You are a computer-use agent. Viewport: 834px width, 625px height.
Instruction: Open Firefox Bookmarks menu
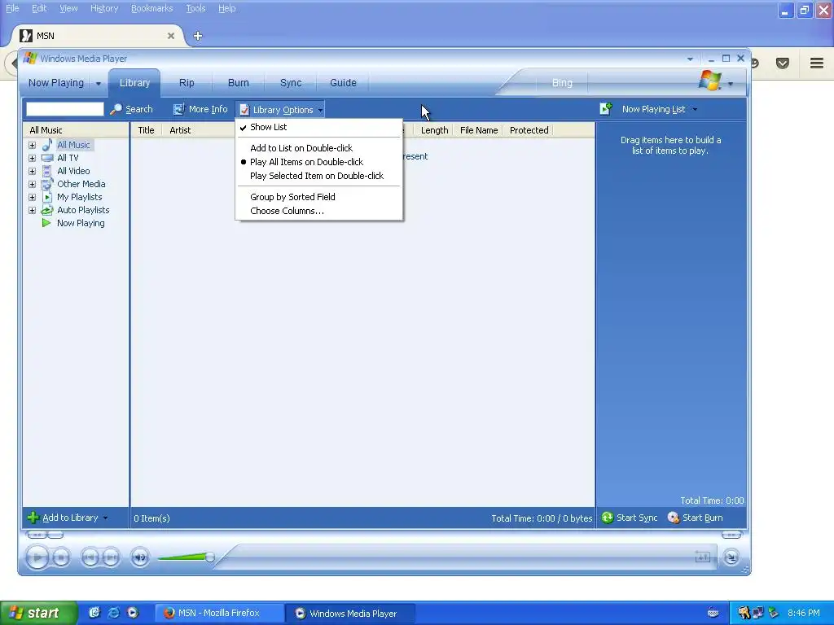151,8
